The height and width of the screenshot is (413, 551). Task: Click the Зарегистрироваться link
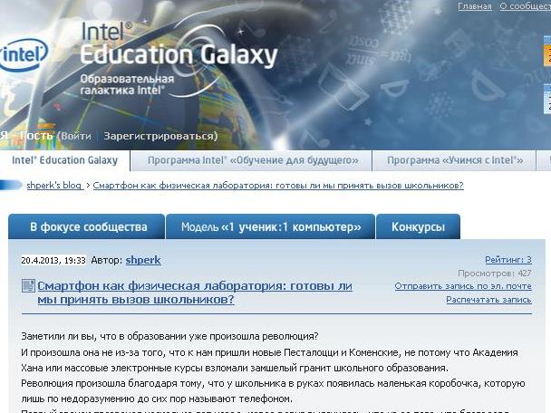159,136
